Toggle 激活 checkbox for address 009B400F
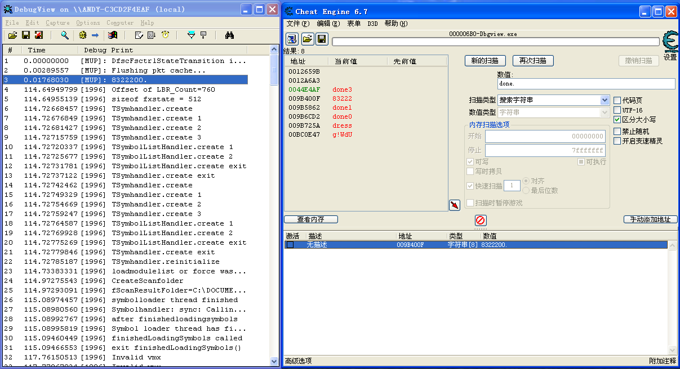 pos(290,245)
